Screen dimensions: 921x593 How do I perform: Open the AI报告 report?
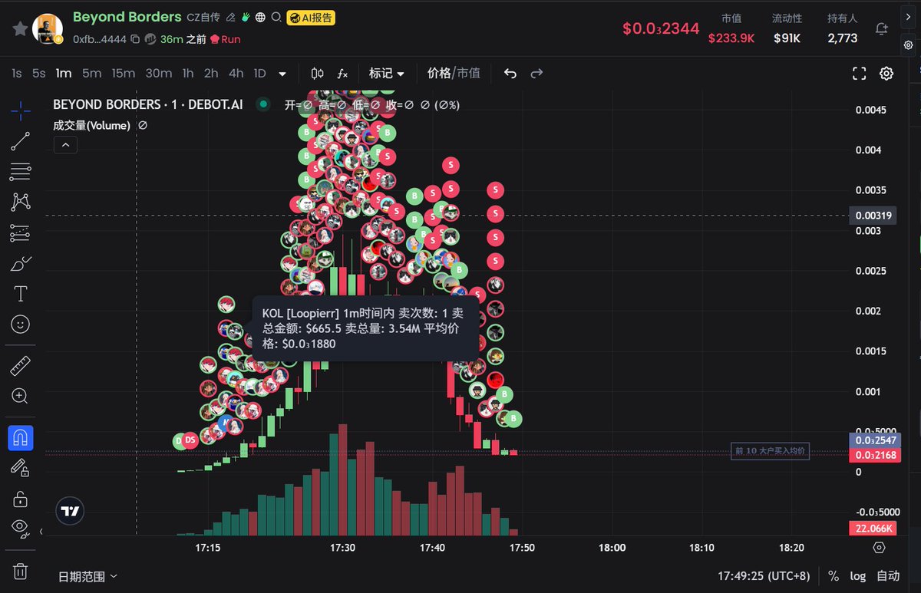pyautogui.click(x=311, y=18)
